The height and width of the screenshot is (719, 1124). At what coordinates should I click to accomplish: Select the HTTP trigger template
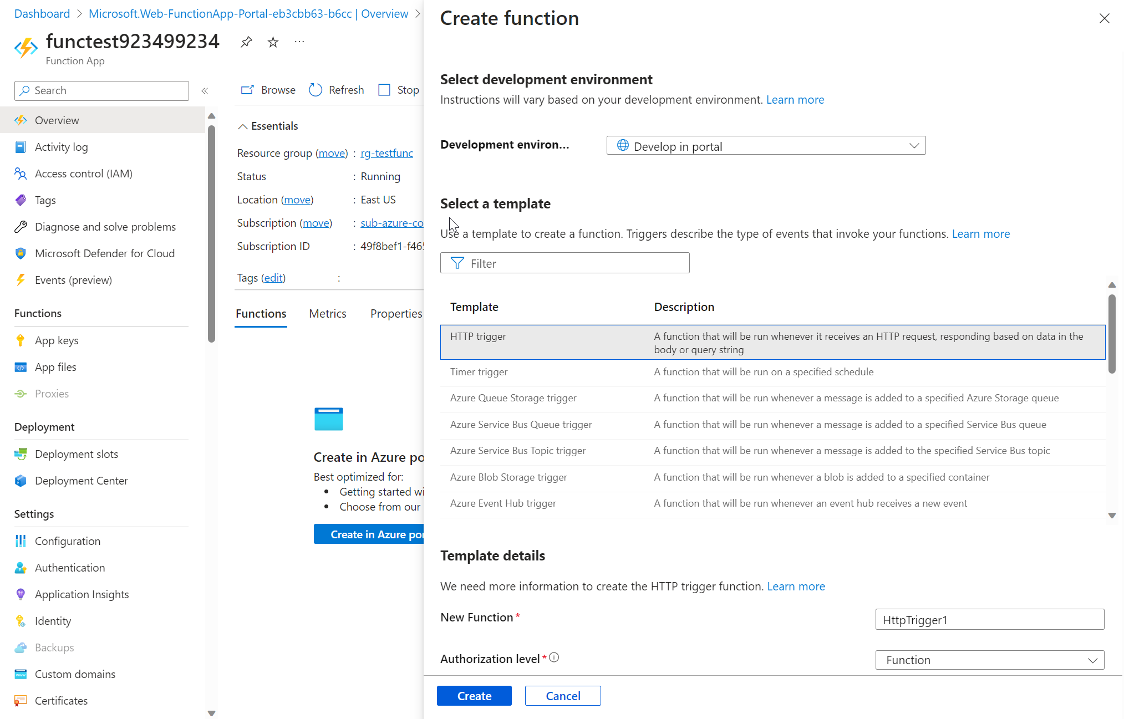click(x=772, y=343)
